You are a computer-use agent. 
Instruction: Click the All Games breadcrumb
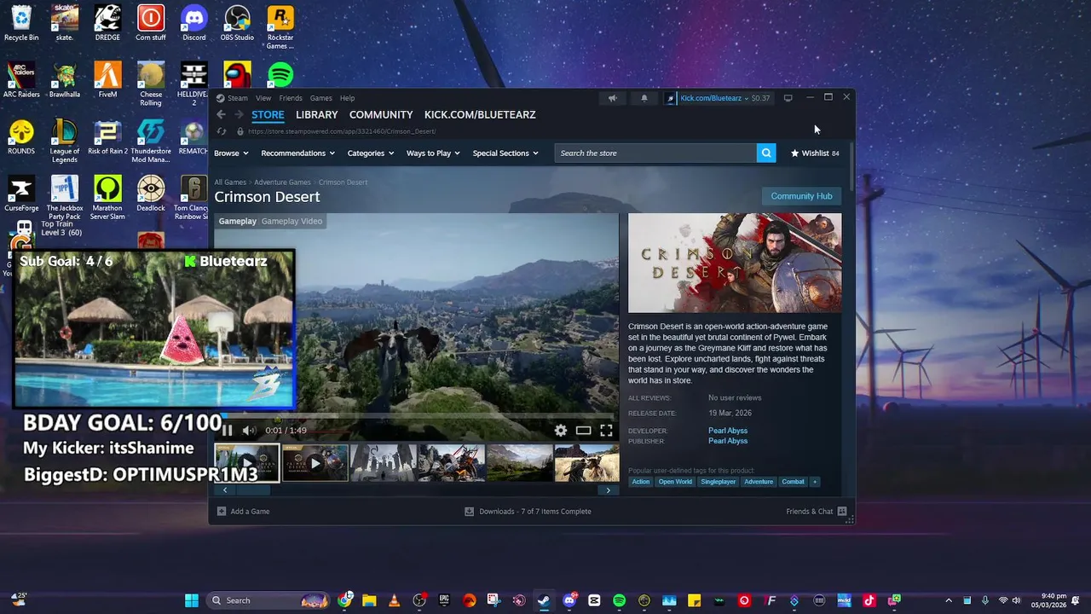point(230,182)
